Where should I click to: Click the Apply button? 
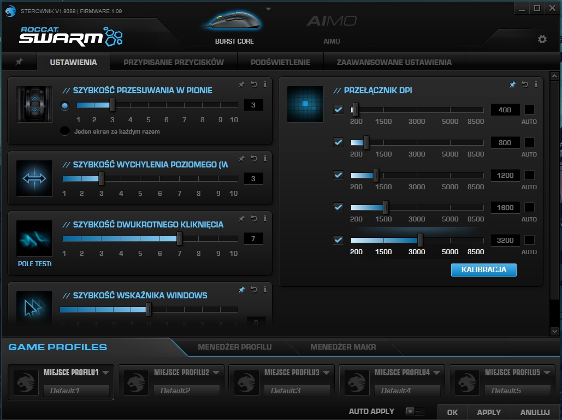click(489, 412)
